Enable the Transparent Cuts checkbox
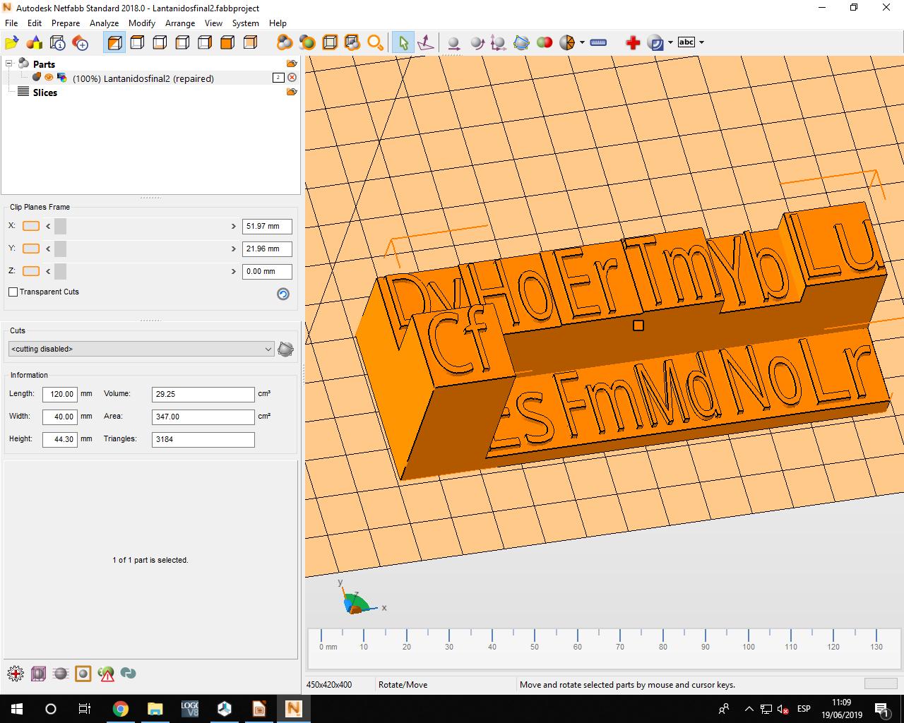Screen dimensions: 904x723 (13, 292)
